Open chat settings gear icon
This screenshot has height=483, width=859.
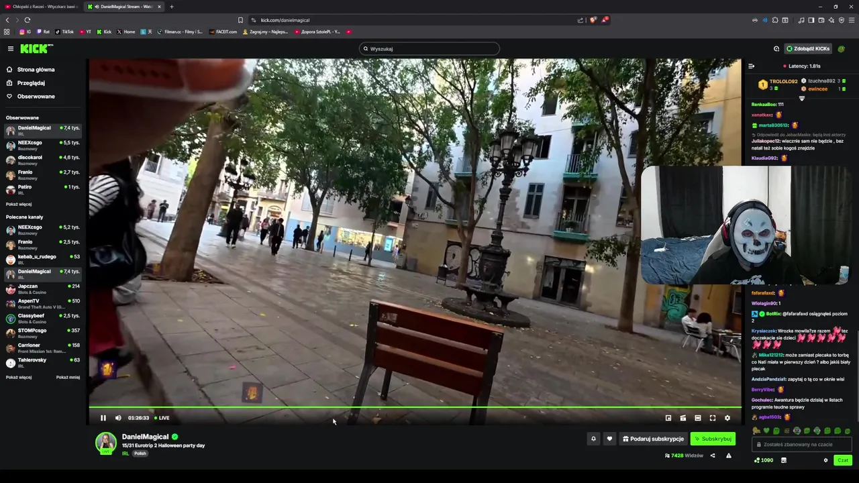[825, 460]
